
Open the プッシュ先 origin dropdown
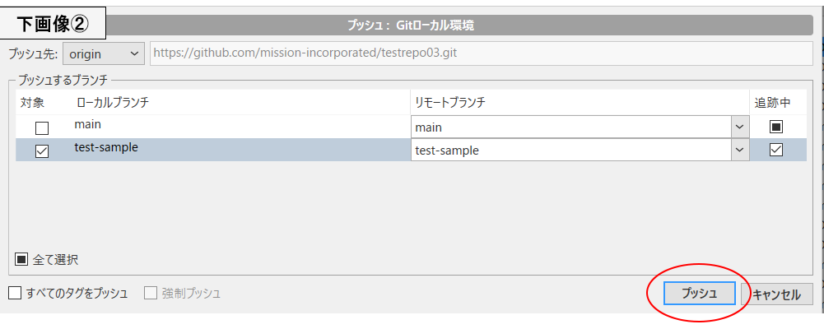click(x=104, y=53)
